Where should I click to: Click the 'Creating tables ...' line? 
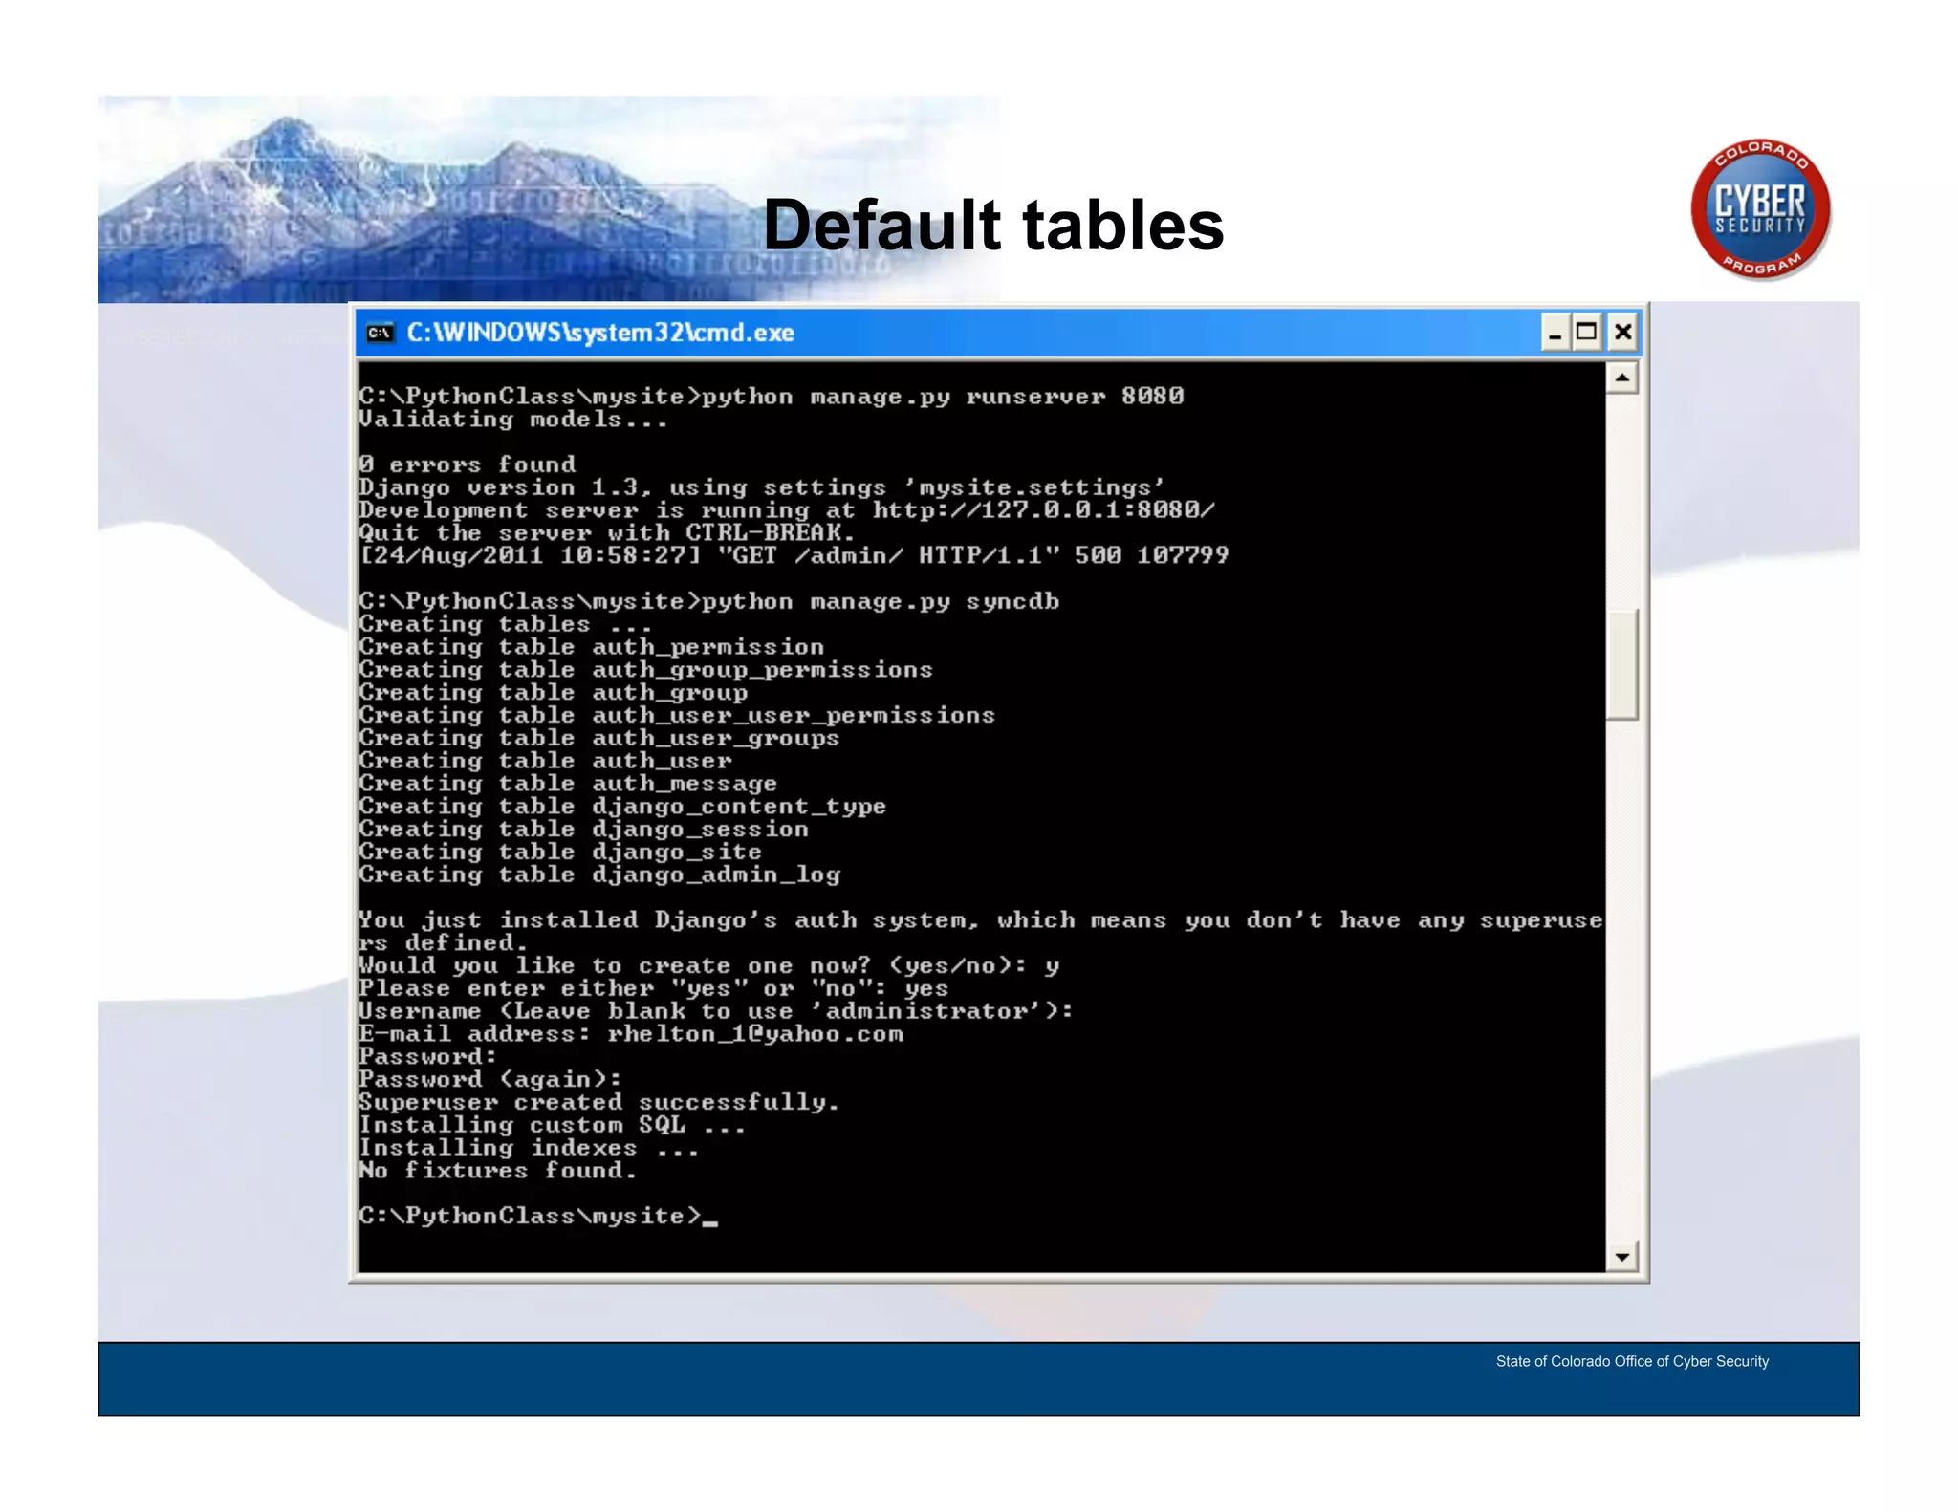click(506, 625)
